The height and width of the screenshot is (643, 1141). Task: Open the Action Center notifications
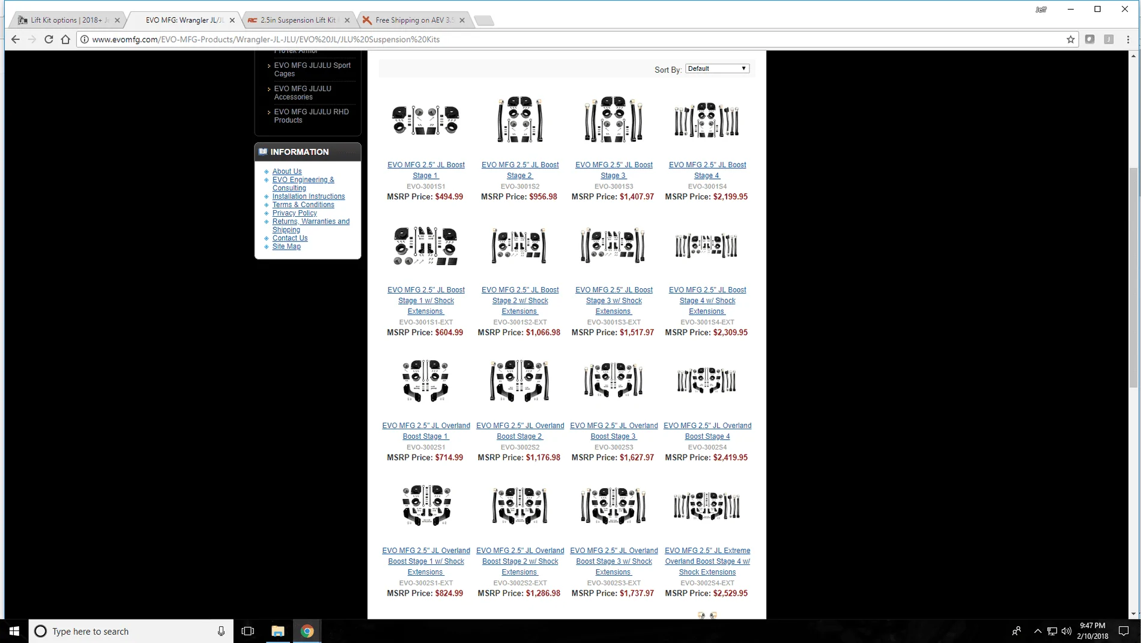coord(1124,631)
